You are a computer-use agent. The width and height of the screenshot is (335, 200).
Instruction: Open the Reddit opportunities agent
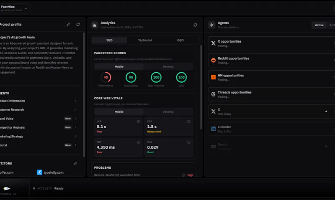click(271, 61)
